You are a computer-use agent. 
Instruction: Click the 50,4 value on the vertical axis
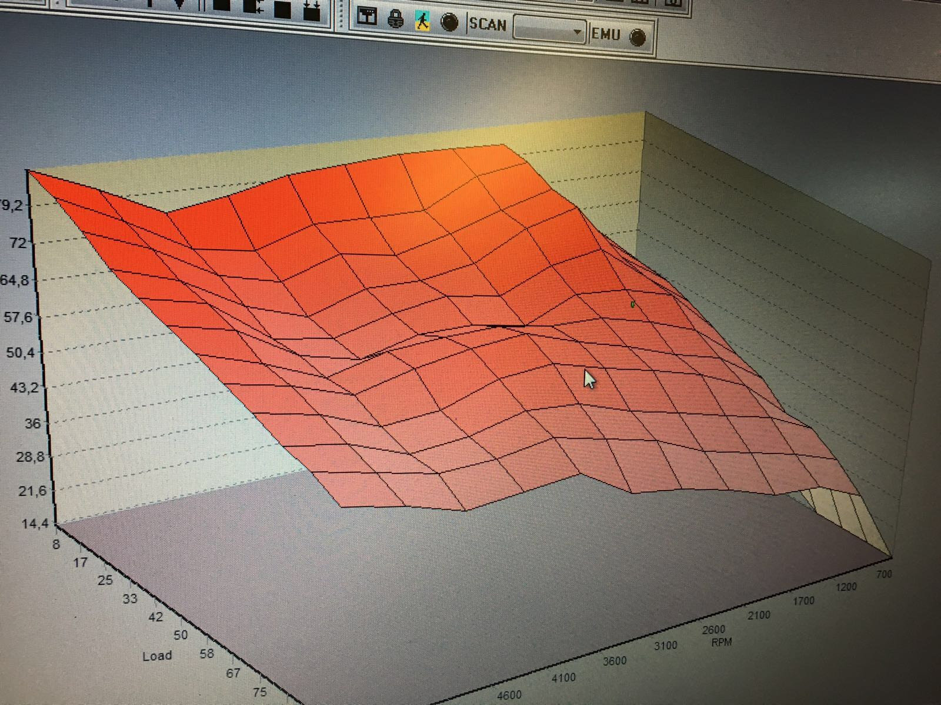[19, 352]
